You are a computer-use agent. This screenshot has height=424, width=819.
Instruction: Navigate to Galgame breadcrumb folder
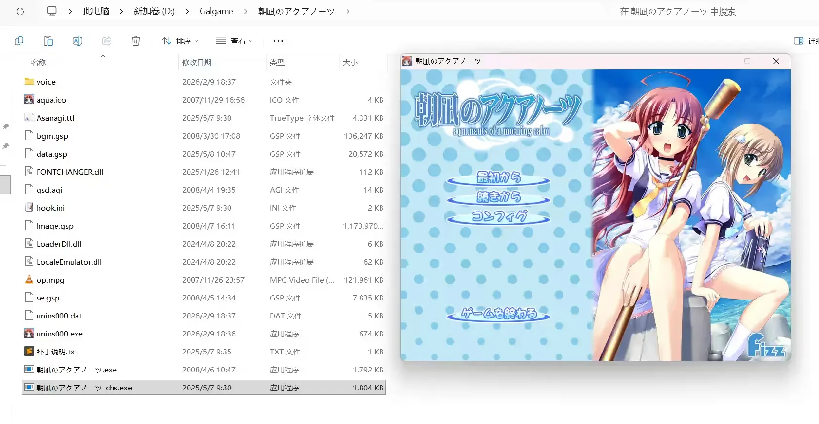[x=216, y=11]
